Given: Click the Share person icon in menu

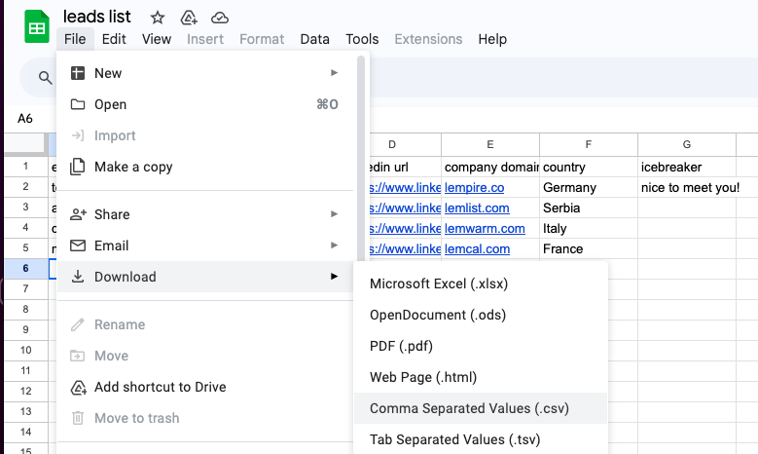Looking at the screenshot, I should point(78,214).
